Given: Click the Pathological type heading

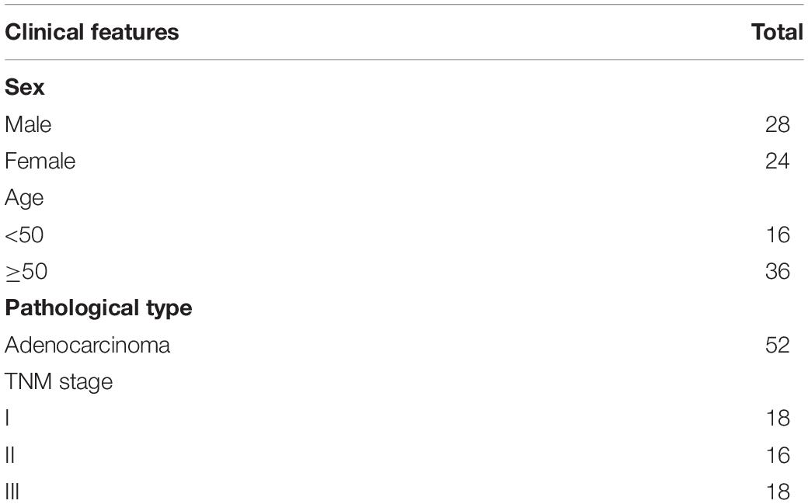Looking at the screenshot, I should pos(99,308).
